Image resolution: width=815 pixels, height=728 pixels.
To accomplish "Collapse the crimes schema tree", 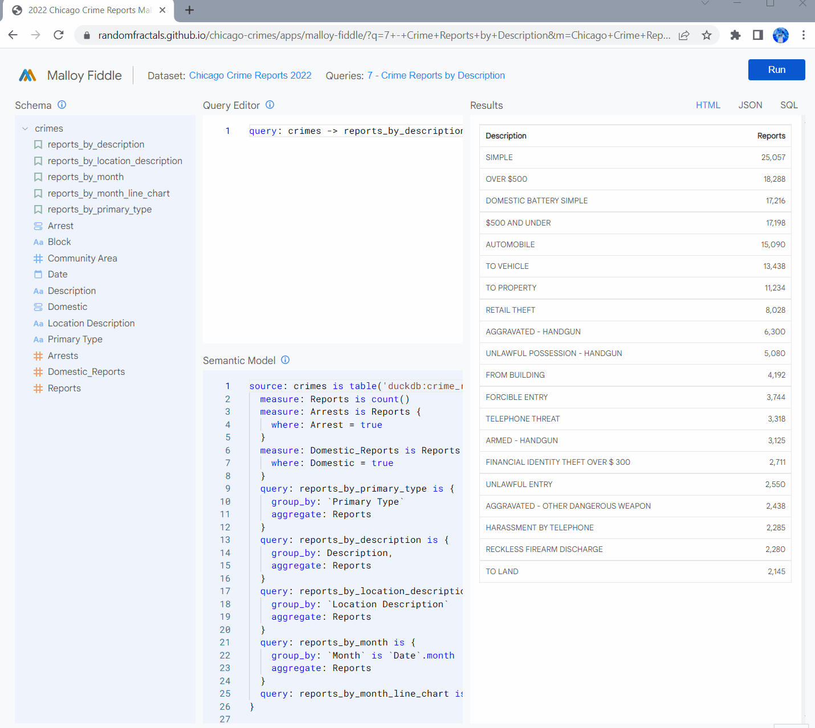I will (x=25, y=129).
